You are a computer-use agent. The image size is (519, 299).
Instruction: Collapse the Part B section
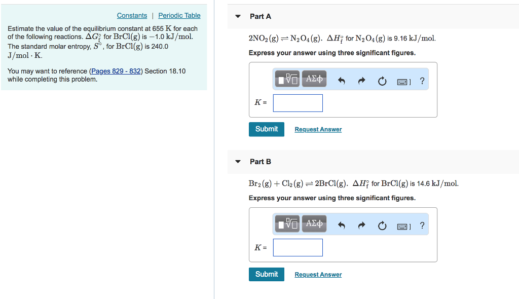click(x=238, y=161)
